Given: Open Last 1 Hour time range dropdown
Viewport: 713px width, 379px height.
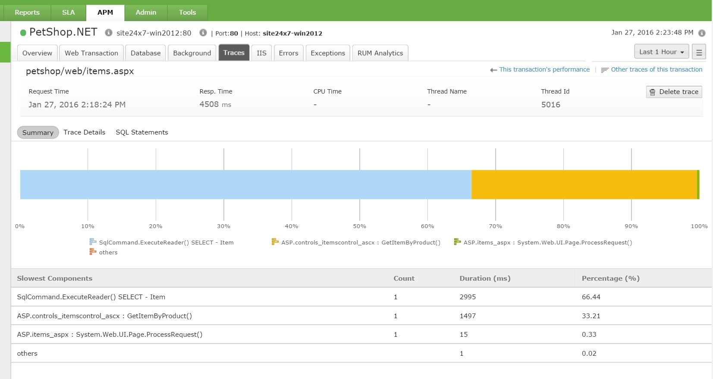Looking at the screenshot, I should 662,52.
